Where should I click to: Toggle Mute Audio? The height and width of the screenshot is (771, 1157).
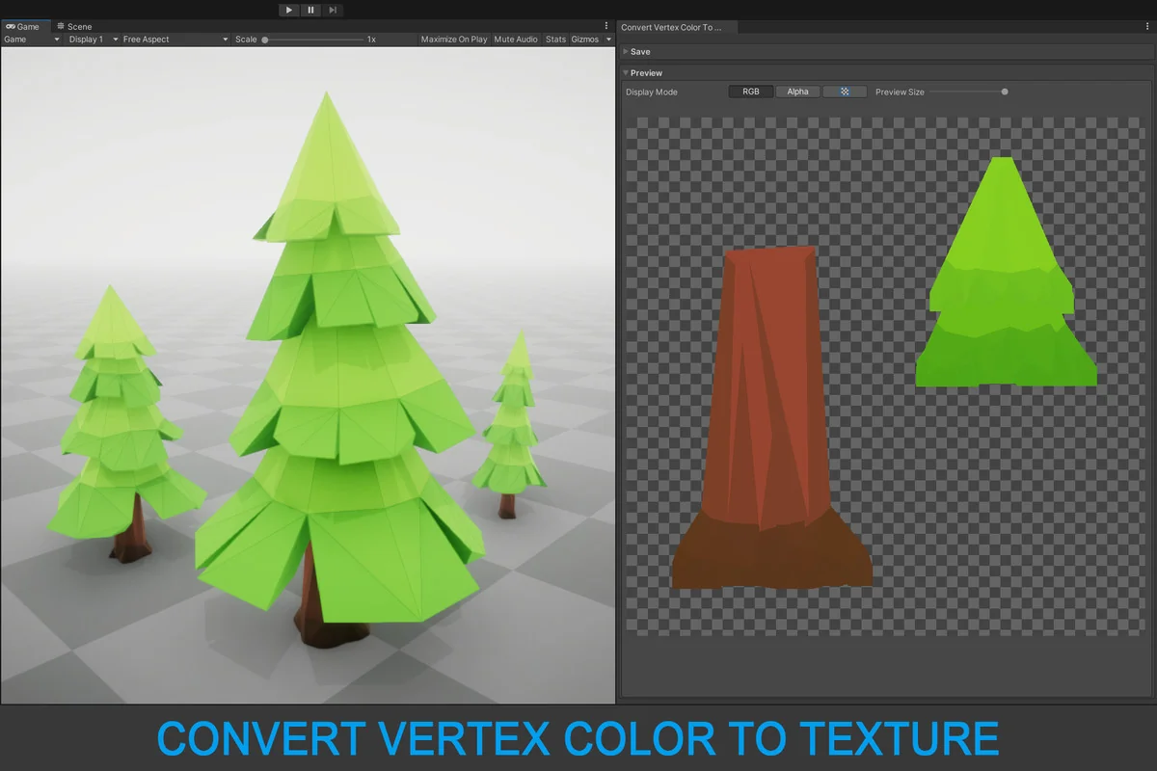pos(515,40)
